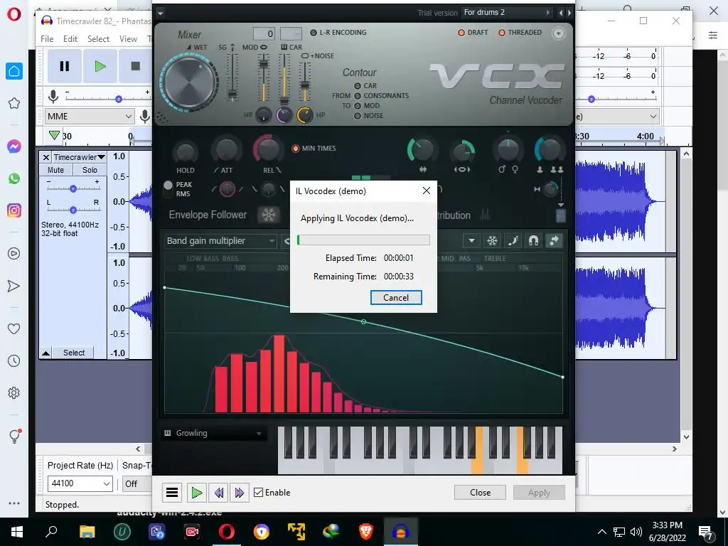Open Opera history clock icon
The width and height of the screenshot is (728, 546).
pyautogui.click(x=14, y=360)
